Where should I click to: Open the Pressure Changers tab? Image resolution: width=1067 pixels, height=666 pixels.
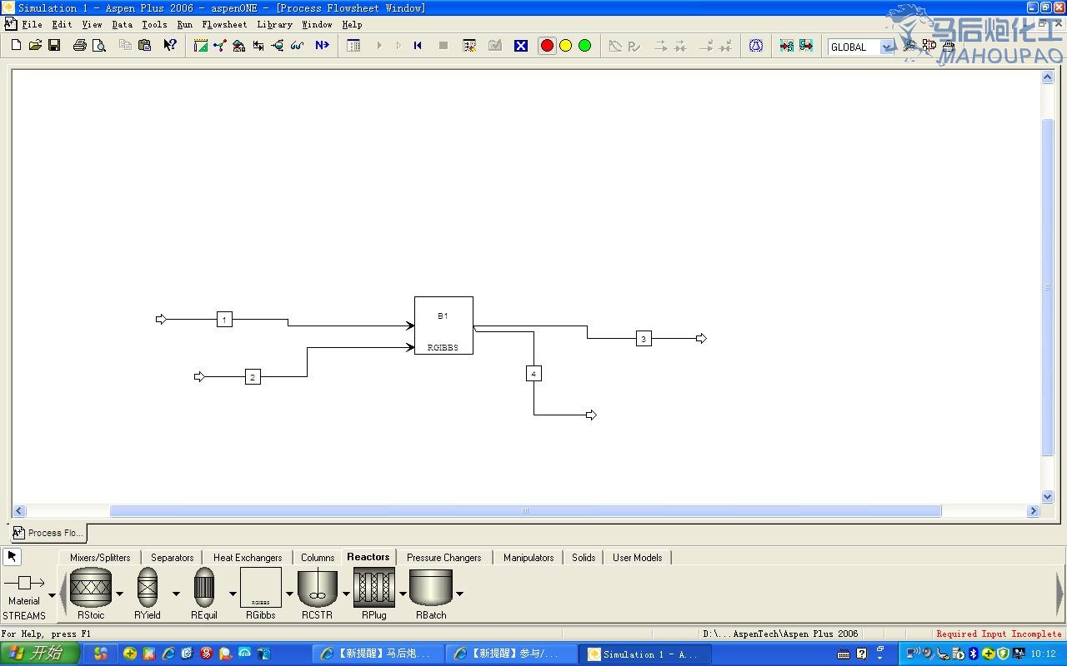tap(443, 558)
